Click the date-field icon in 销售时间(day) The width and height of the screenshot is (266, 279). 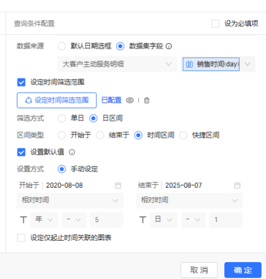coord(189,64)
